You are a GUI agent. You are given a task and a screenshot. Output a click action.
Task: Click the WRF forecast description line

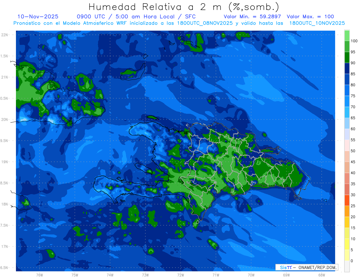point(179,23)
